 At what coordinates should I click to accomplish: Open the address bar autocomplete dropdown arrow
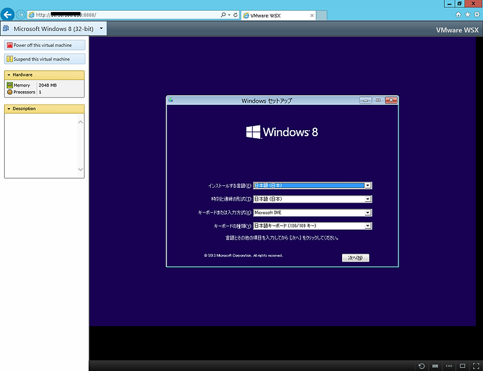point(229,15)
